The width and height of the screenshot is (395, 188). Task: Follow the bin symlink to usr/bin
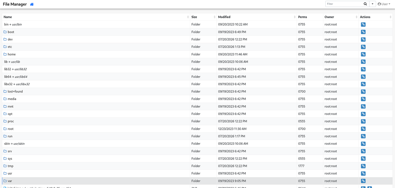13,24
